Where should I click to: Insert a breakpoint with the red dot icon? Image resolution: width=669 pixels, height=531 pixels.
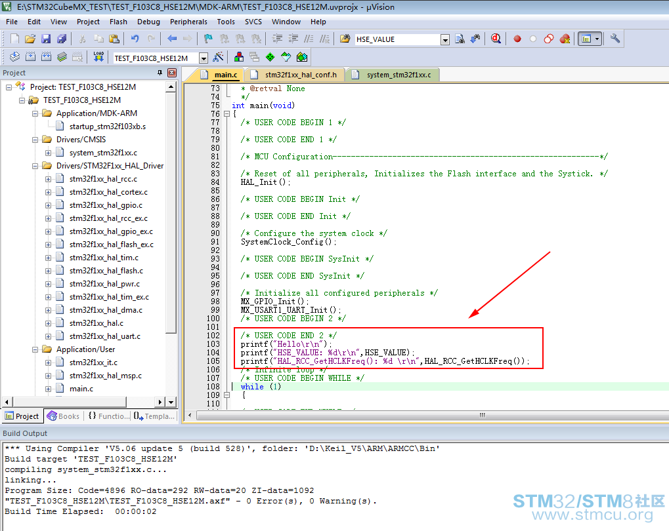[x=517, y=39]
